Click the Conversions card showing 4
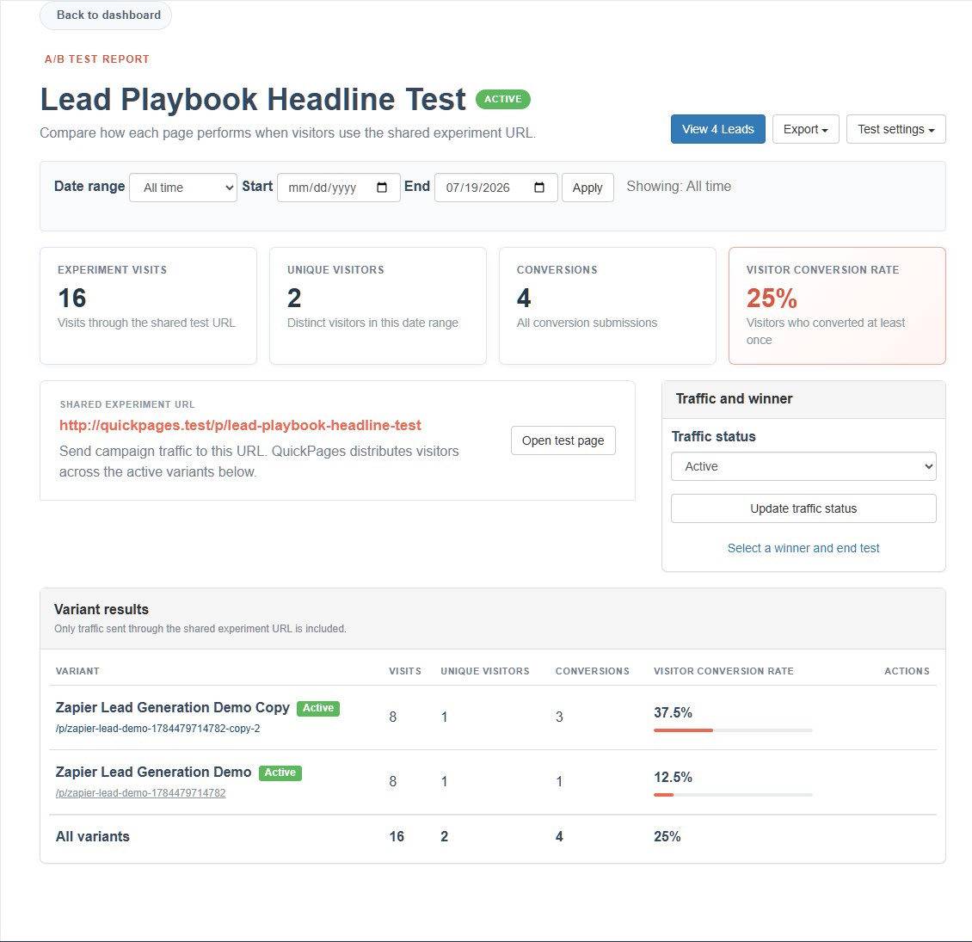972x942 pixels. tap(607, 305)
